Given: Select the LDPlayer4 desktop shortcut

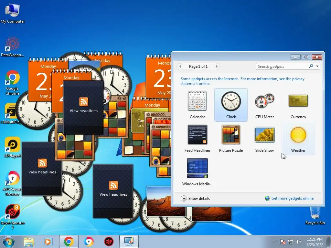Looking at the screenshot, I should (x=13, y=147).
